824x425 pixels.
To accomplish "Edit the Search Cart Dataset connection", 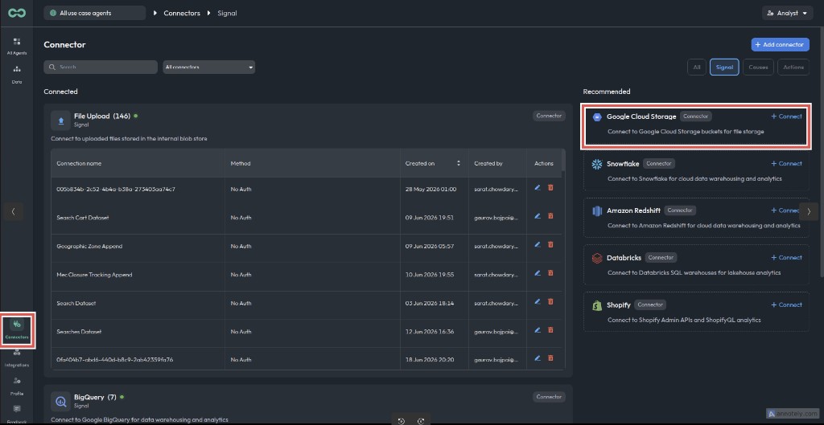I will point(537,215).
